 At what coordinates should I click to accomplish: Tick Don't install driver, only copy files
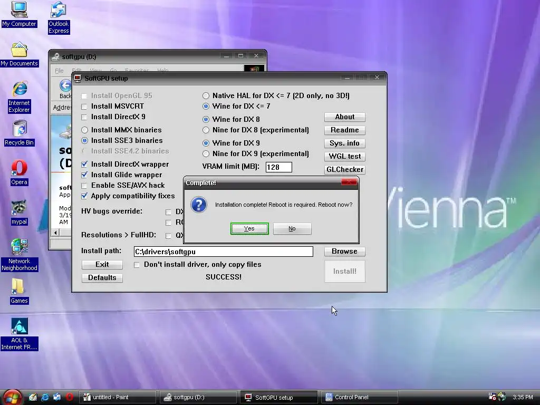click(137, 265)
